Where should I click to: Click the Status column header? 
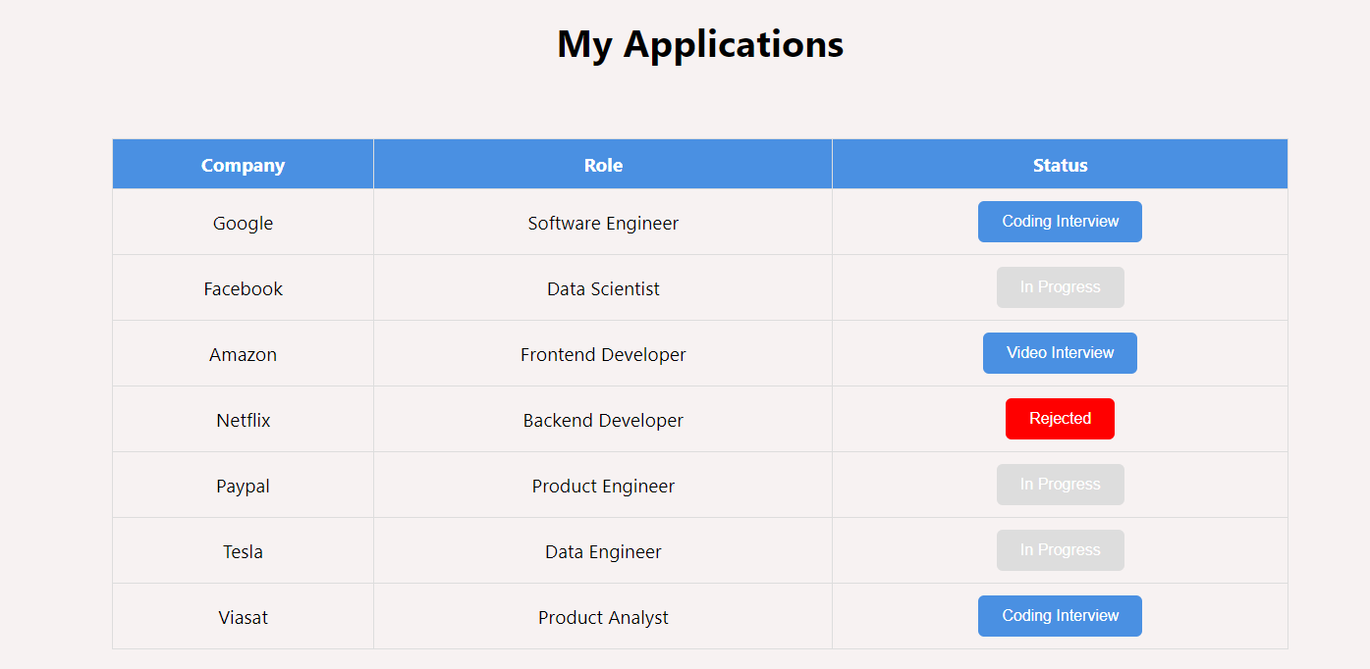point(1060,165)
